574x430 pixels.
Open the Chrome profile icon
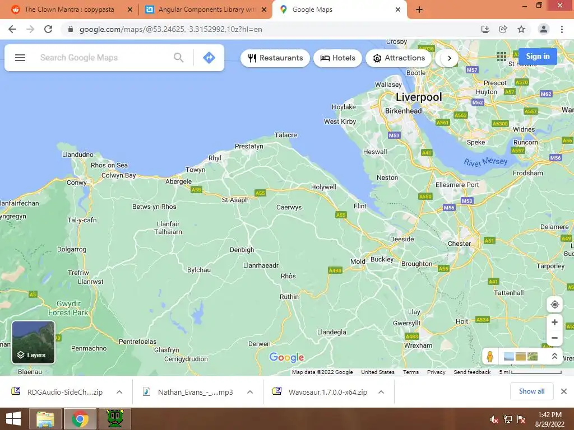pyautogui.click(x=544, y=29)
